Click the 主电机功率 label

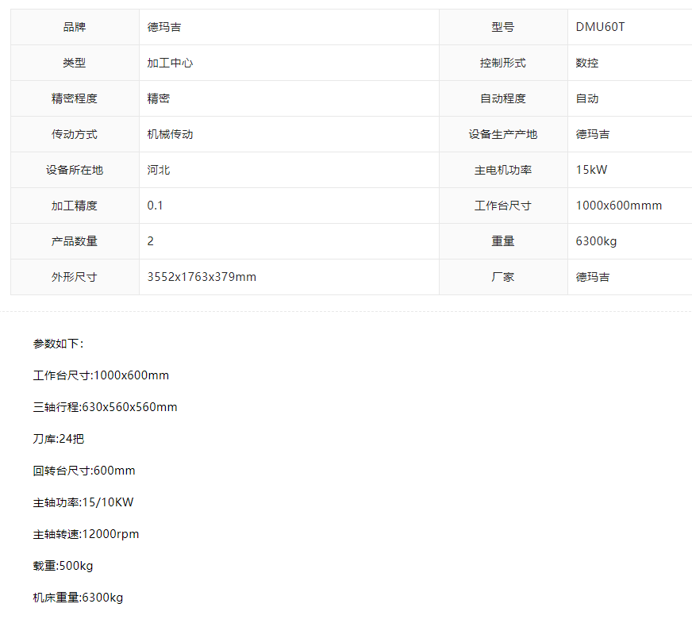[x=503, y=170]
